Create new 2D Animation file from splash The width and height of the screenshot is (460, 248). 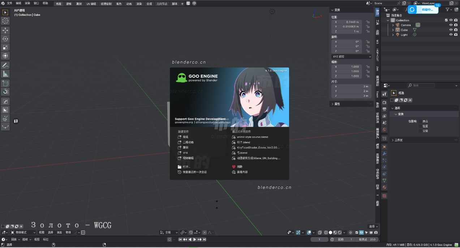click(x=188, y=142)
